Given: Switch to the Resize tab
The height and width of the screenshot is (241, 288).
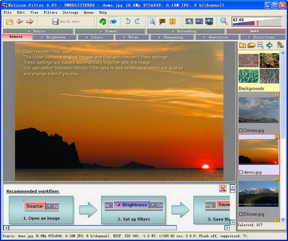Looking at the screenshot, I should coord(38,31).
